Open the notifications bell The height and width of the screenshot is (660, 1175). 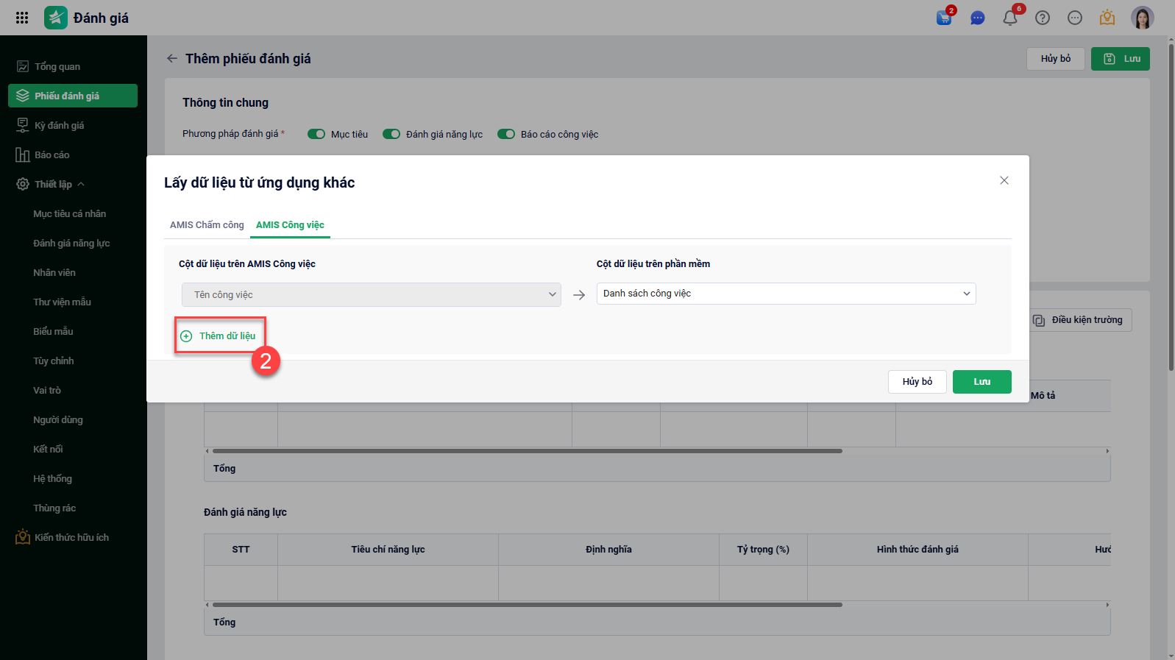(1010, 18)
